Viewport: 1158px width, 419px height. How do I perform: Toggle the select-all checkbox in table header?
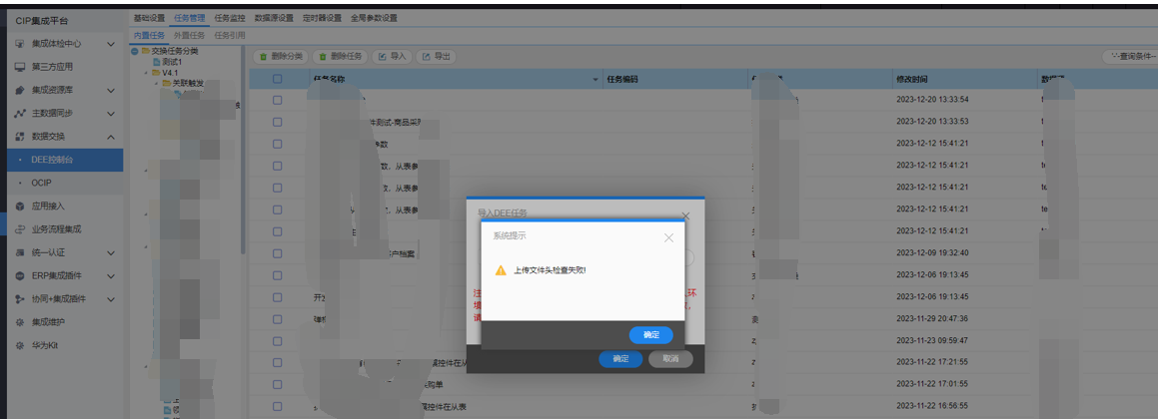[x=277, y=79]
